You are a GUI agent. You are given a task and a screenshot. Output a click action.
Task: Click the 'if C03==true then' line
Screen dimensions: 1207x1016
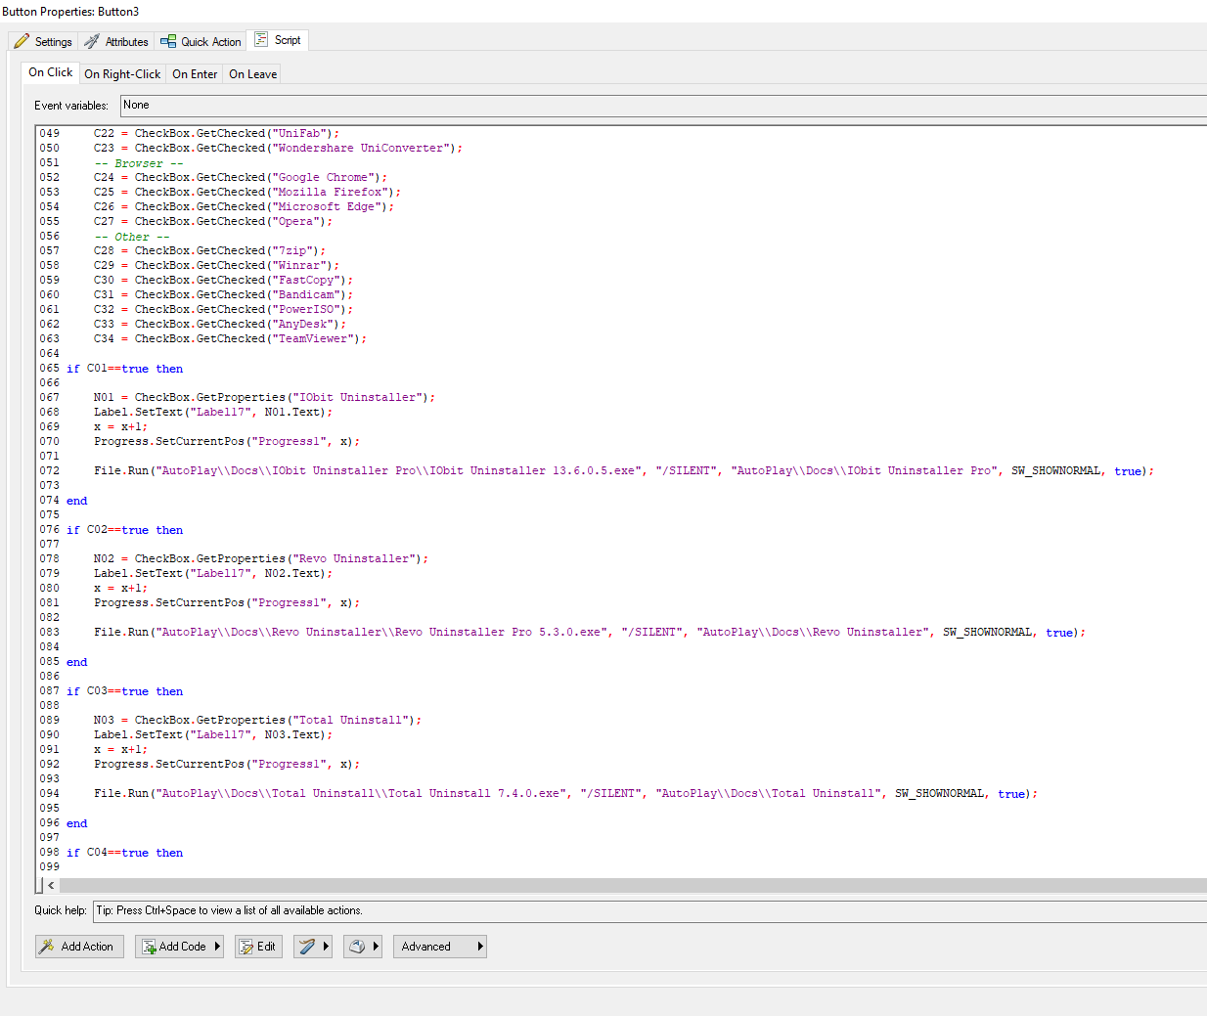(124, 691)
